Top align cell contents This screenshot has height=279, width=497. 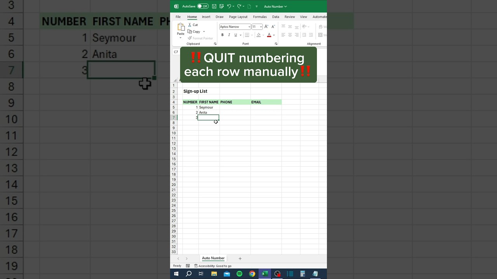(283, 27)
